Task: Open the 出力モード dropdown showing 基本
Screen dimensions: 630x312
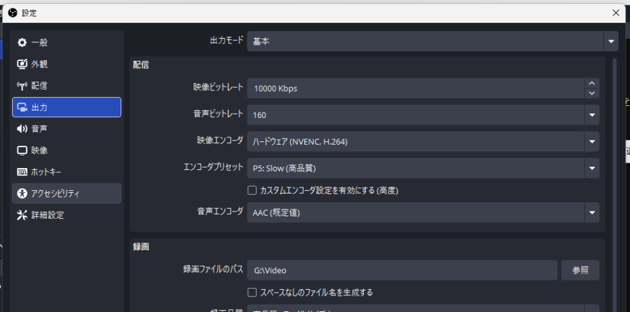Action: (x=433, y=42)
